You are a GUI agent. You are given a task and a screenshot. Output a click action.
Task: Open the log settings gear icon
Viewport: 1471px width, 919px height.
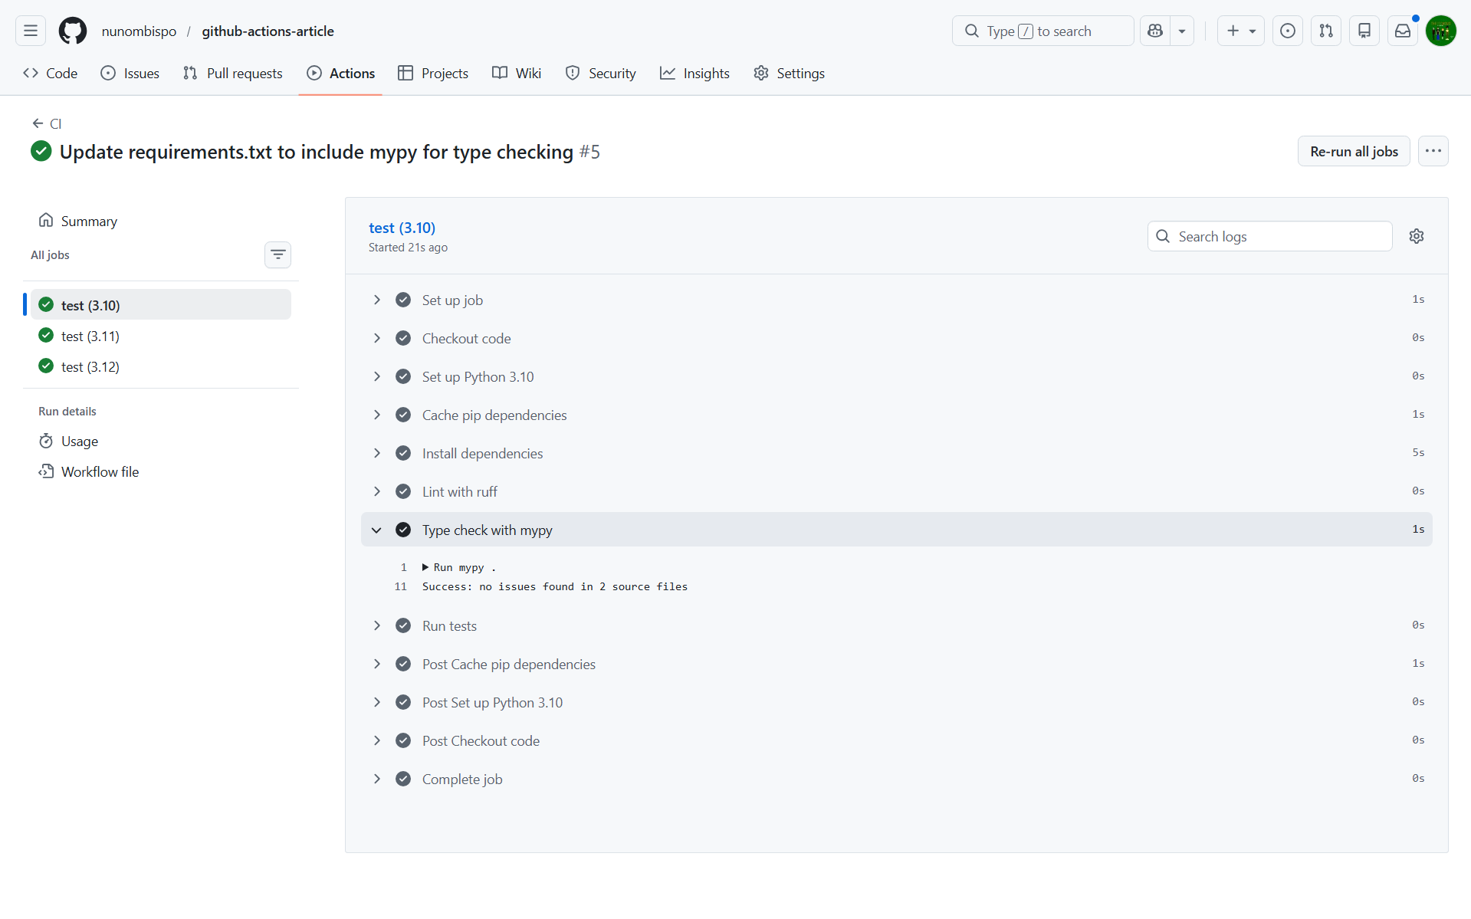pos(1416,236)
